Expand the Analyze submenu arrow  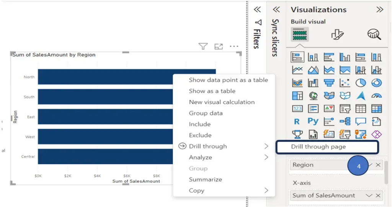[x=266, y=157]
